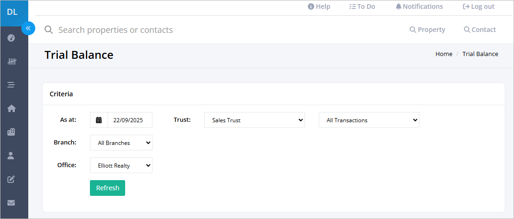The image size is (514, 219).
Task: Click the search properties or contacts field
Action: point(223,30)
